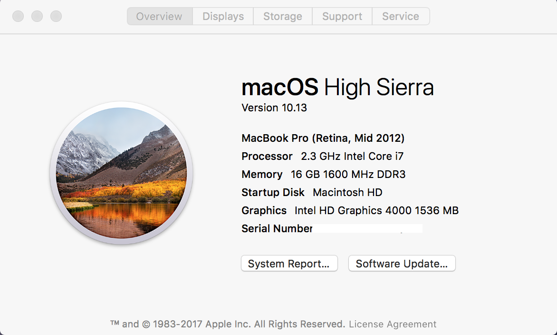
Task: Click the Processor information line
Action: (x=322, y=157)
